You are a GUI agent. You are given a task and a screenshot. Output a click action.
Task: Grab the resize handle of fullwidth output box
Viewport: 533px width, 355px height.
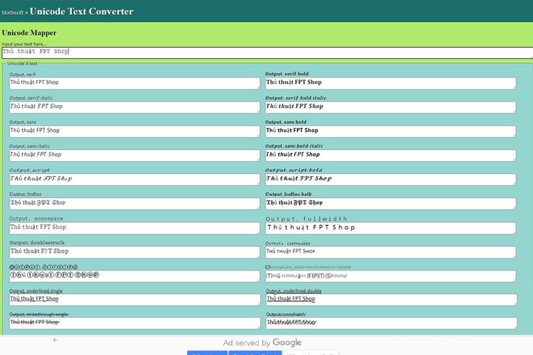[x=514, y=232]
